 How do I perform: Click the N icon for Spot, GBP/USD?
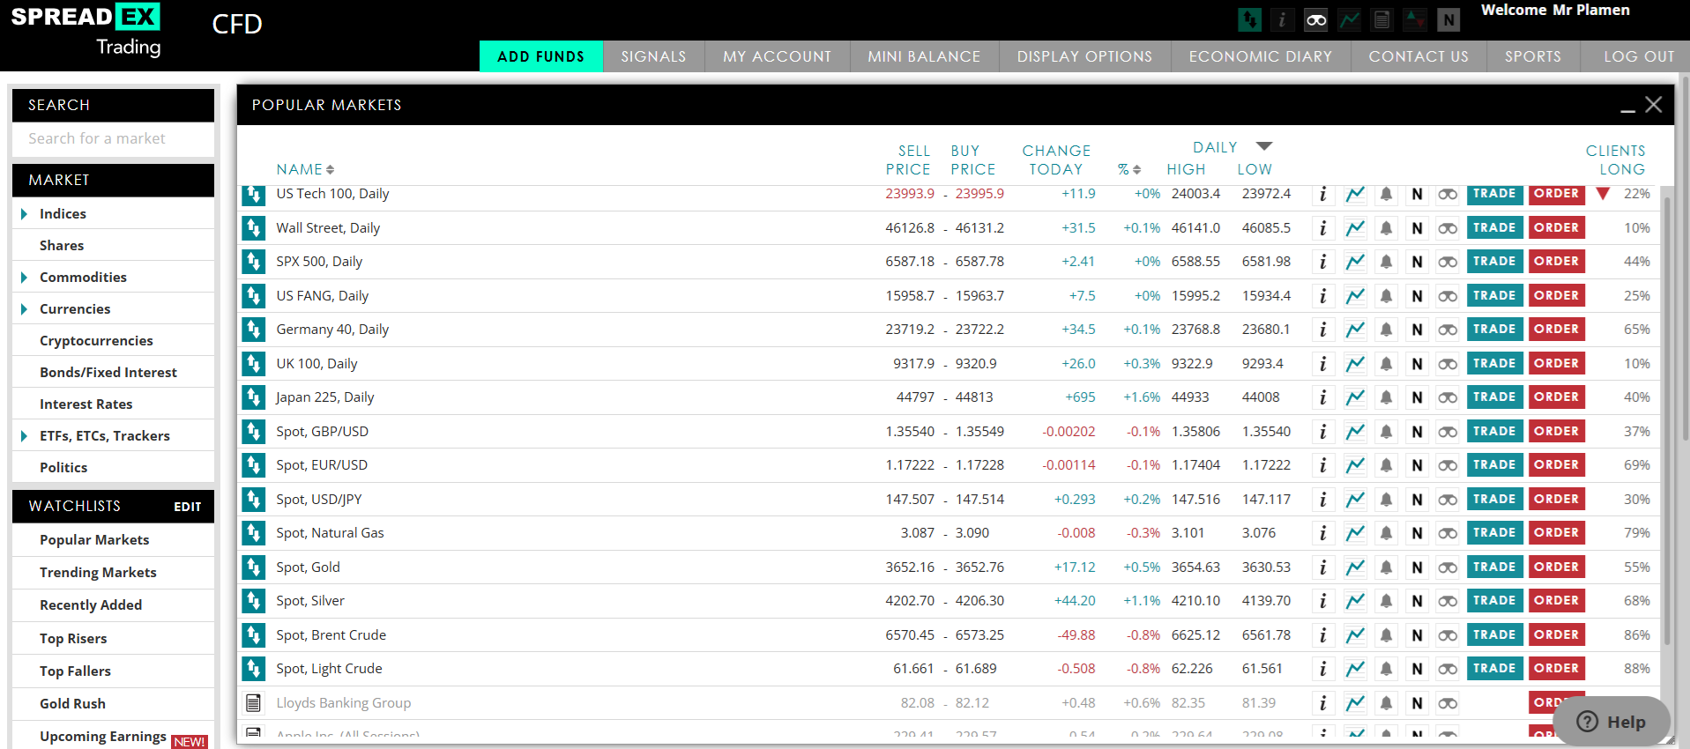pyautogui.click(x=1417, y=432)
